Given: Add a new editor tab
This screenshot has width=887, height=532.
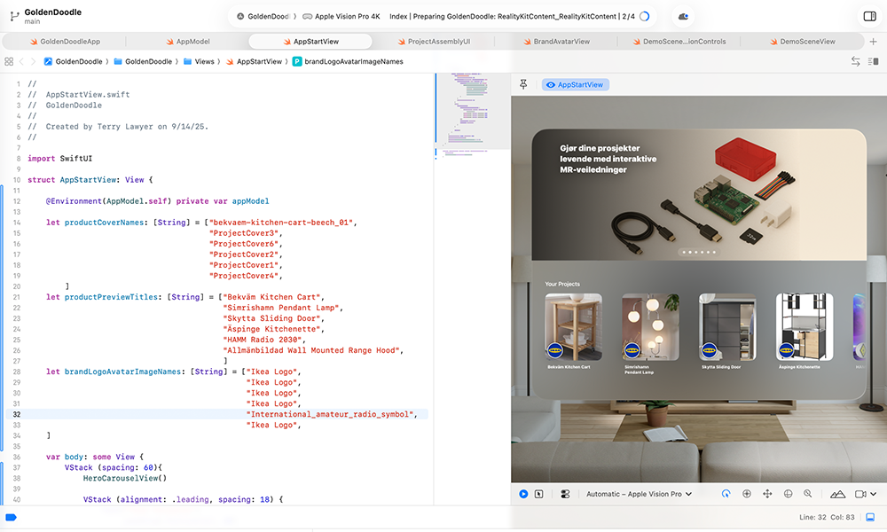Looking at the screenshot, I should pyautogui.click(x=873, y=42).
